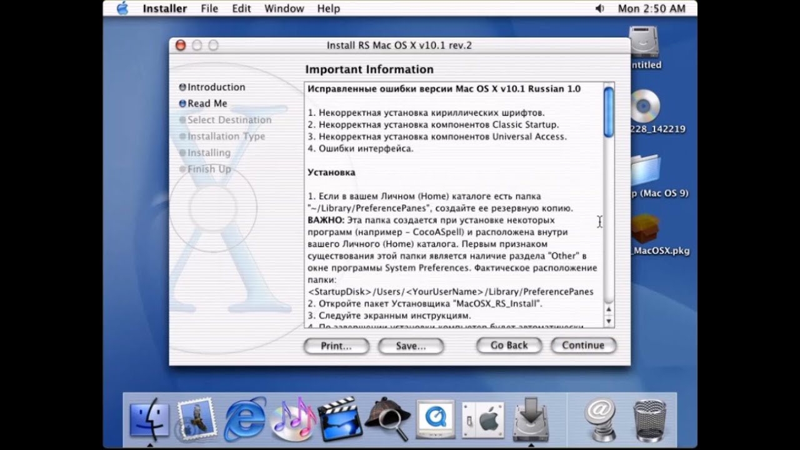Open the Edit menu
The width and height of the screenshot is (800, 450).
[x=241, y=8]
